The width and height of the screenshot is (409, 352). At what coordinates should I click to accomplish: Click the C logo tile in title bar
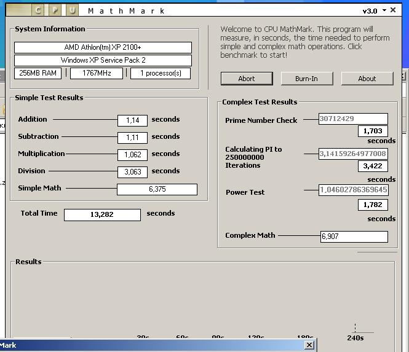[x=38, y=10]
